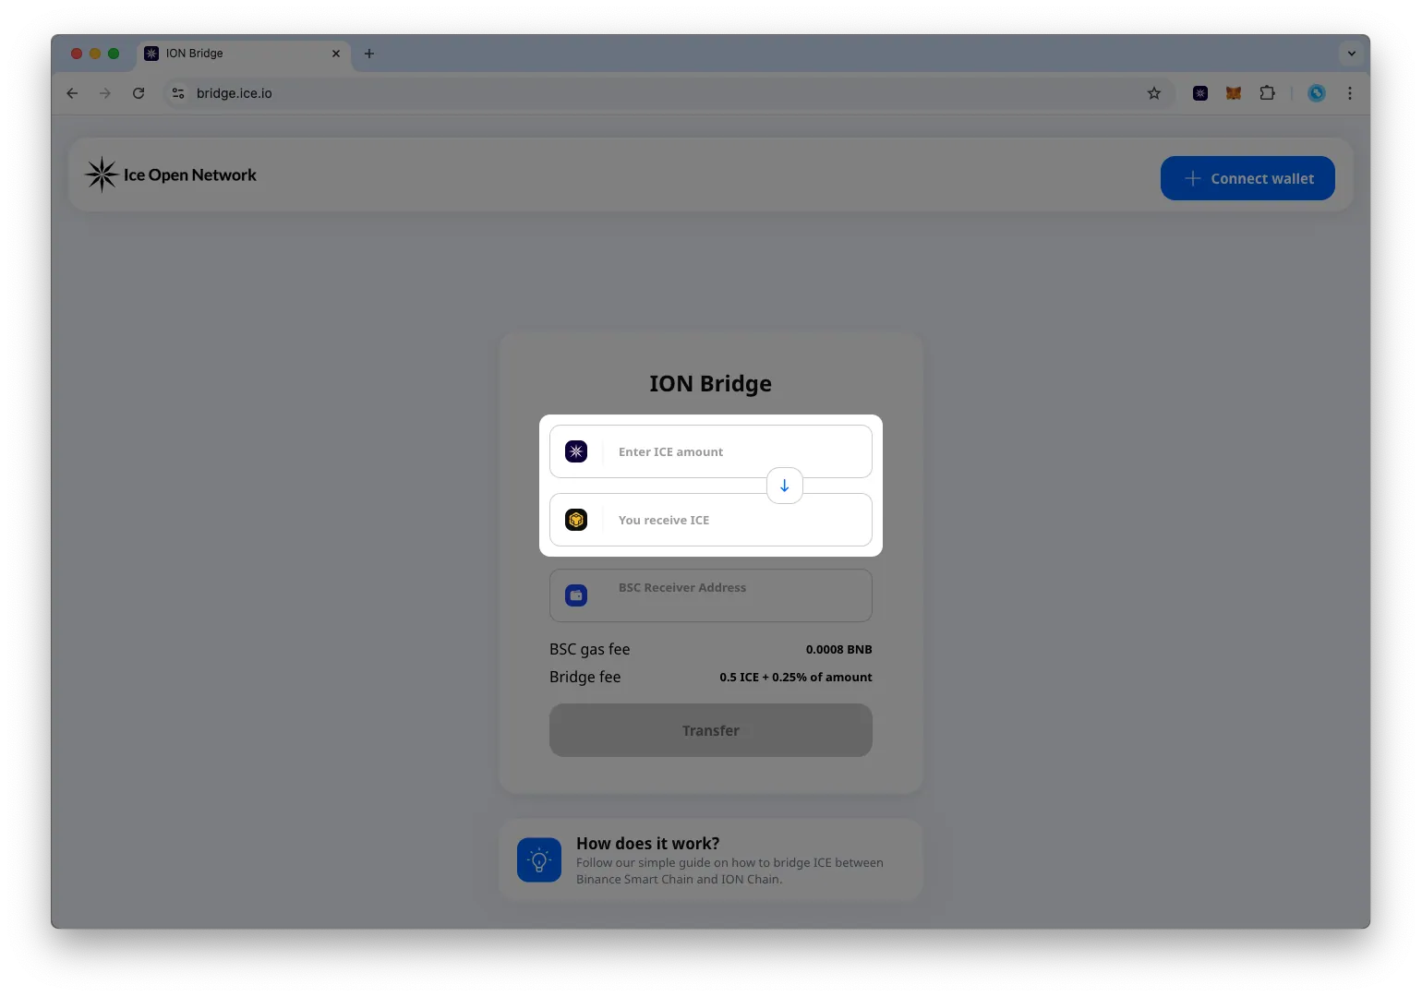
Task: Click the 0.0008 BNB gas fee value
Action: (839, 650)
